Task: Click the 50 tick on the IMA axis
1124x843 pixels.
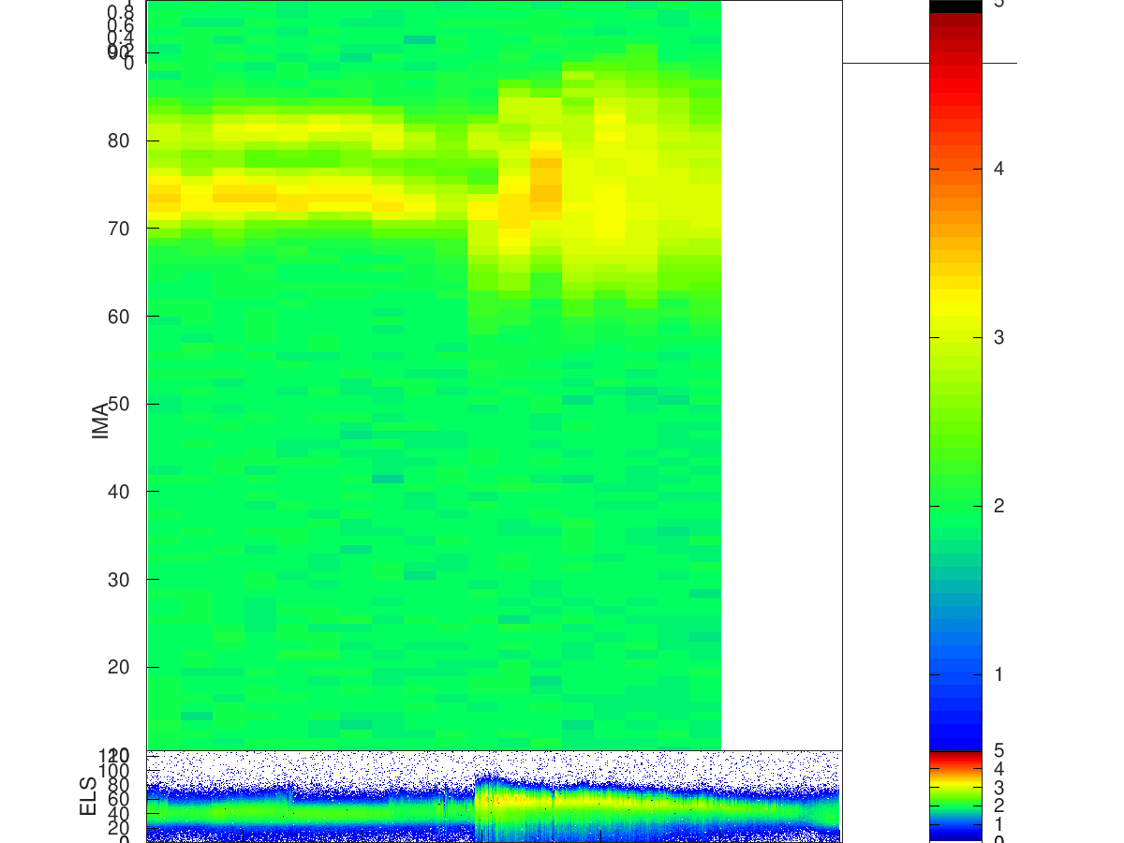Action: [118, 404]
